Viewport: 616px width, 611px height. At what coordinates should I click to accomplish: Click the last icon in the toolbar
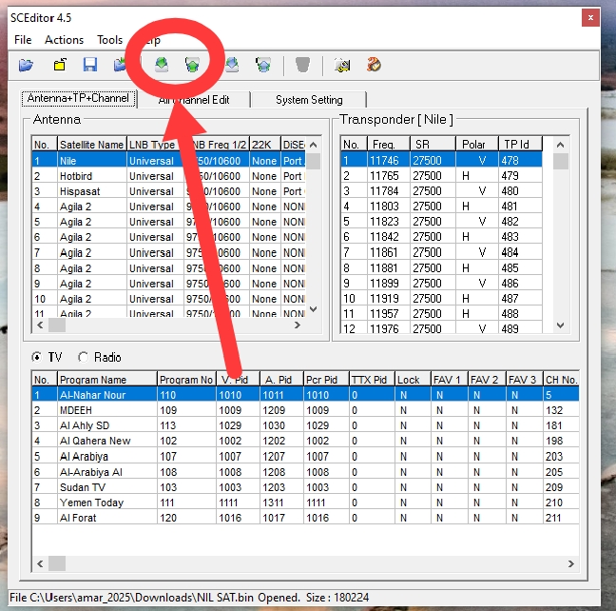coord(374,65)
